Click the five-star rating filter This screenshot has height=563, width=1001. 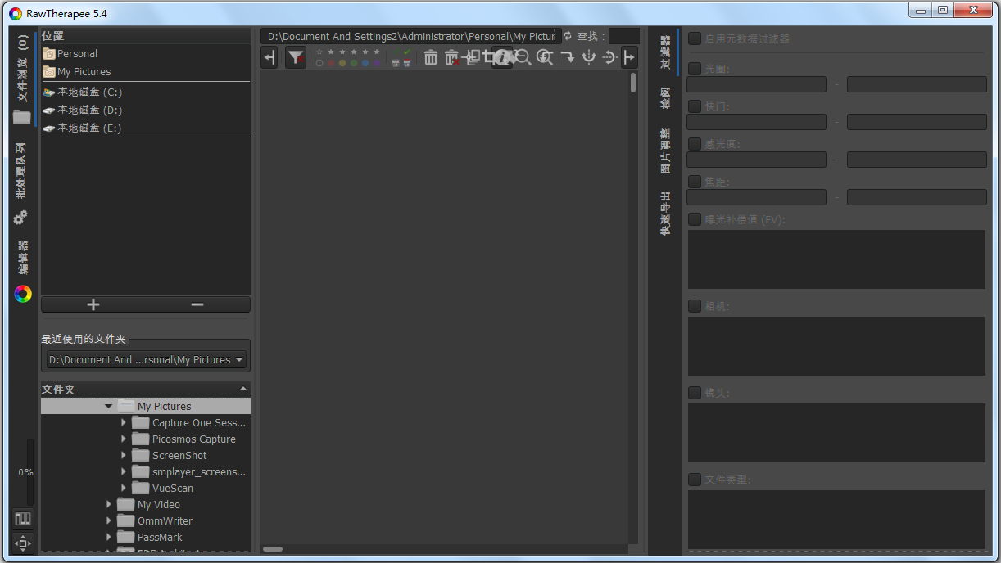pyautogui.click(x=377, y=52)
